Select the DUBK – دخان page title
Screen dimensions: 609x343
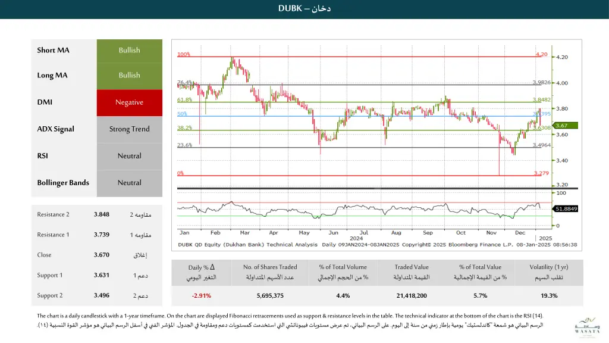304,8
